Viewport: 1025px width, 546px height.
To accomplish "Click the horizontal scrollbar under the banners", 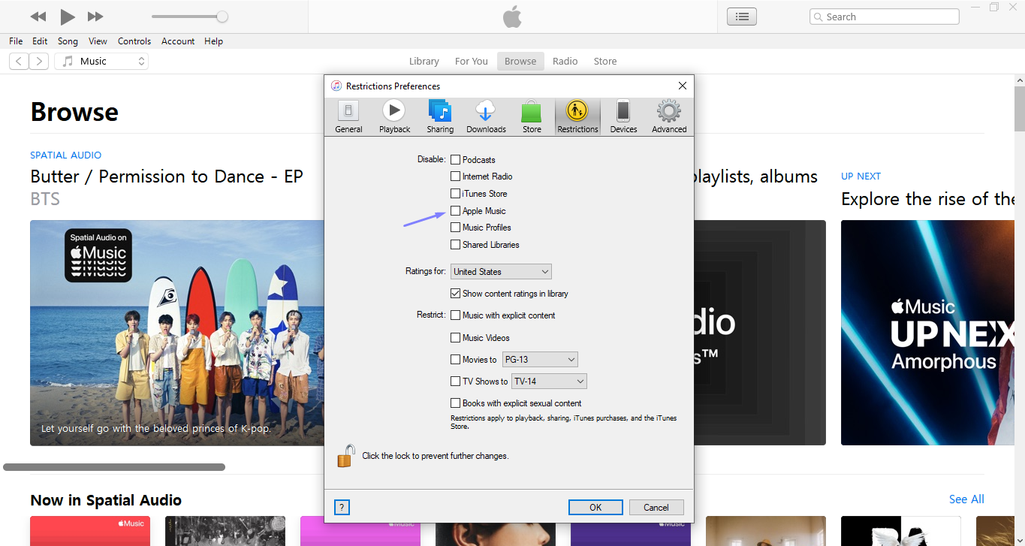I will [x=114, y=467].
